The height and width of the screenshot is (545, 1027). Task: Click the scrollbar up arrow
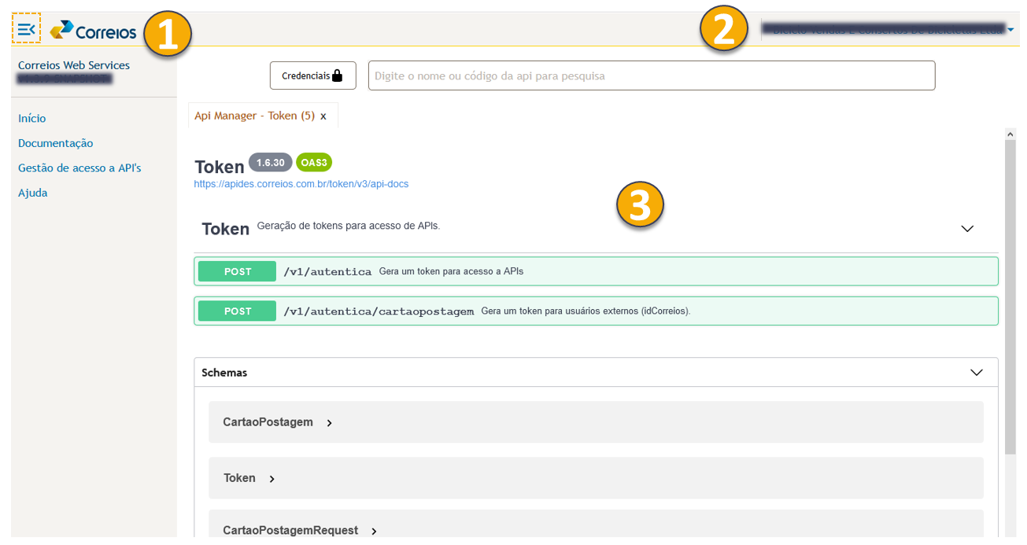point(1010,134)
